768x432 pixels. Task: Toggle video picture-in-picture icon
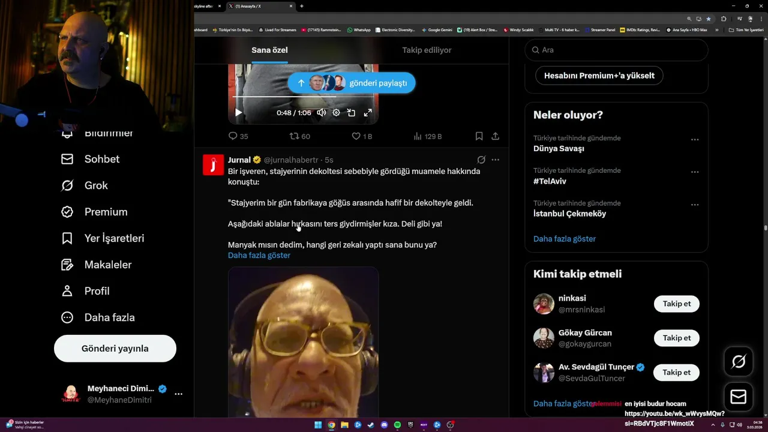[x=352, y=113]
